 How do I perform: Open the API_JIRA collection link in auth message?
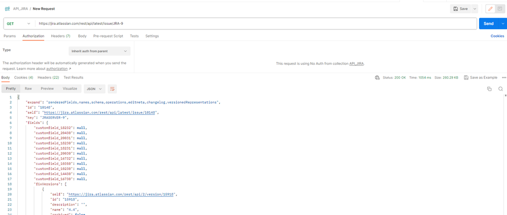click(356, 64)
